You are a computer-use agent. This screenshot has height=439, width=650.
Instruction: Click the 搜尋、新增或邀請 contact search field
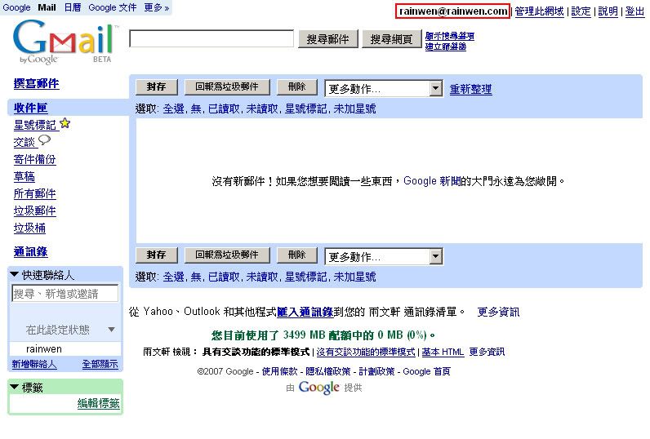(x=65, y=294)
